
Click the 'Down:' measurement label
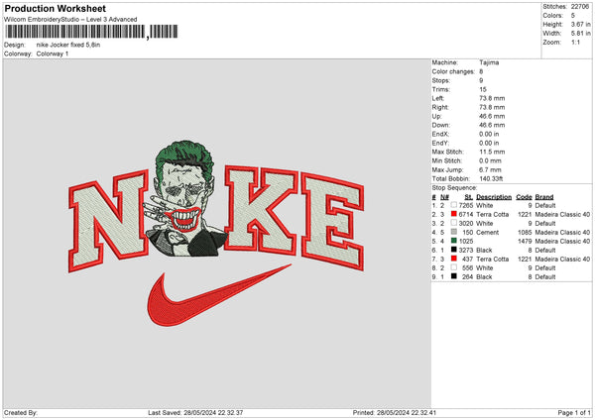(440, 125)
